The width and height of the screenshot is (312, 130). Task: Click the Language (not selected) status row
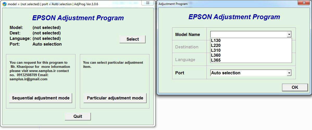click(35, 38)
